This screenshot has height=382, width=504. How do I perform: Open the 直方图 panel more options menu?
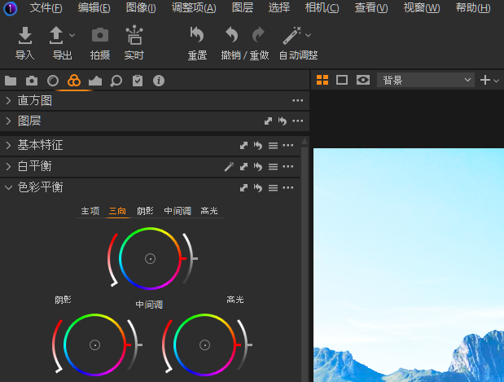pos(298,101)
